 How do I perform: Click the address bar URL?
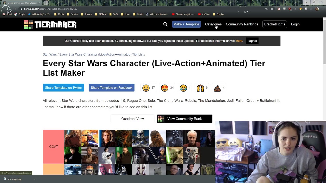(x=51, y=9)
